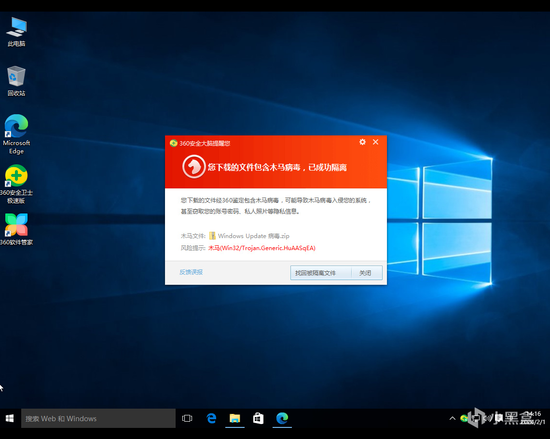Click risk text 木马(Win32/Trojan.Generic.HuAASqEA)
This screenshot has height=439, width=550.
coord(261,248)
